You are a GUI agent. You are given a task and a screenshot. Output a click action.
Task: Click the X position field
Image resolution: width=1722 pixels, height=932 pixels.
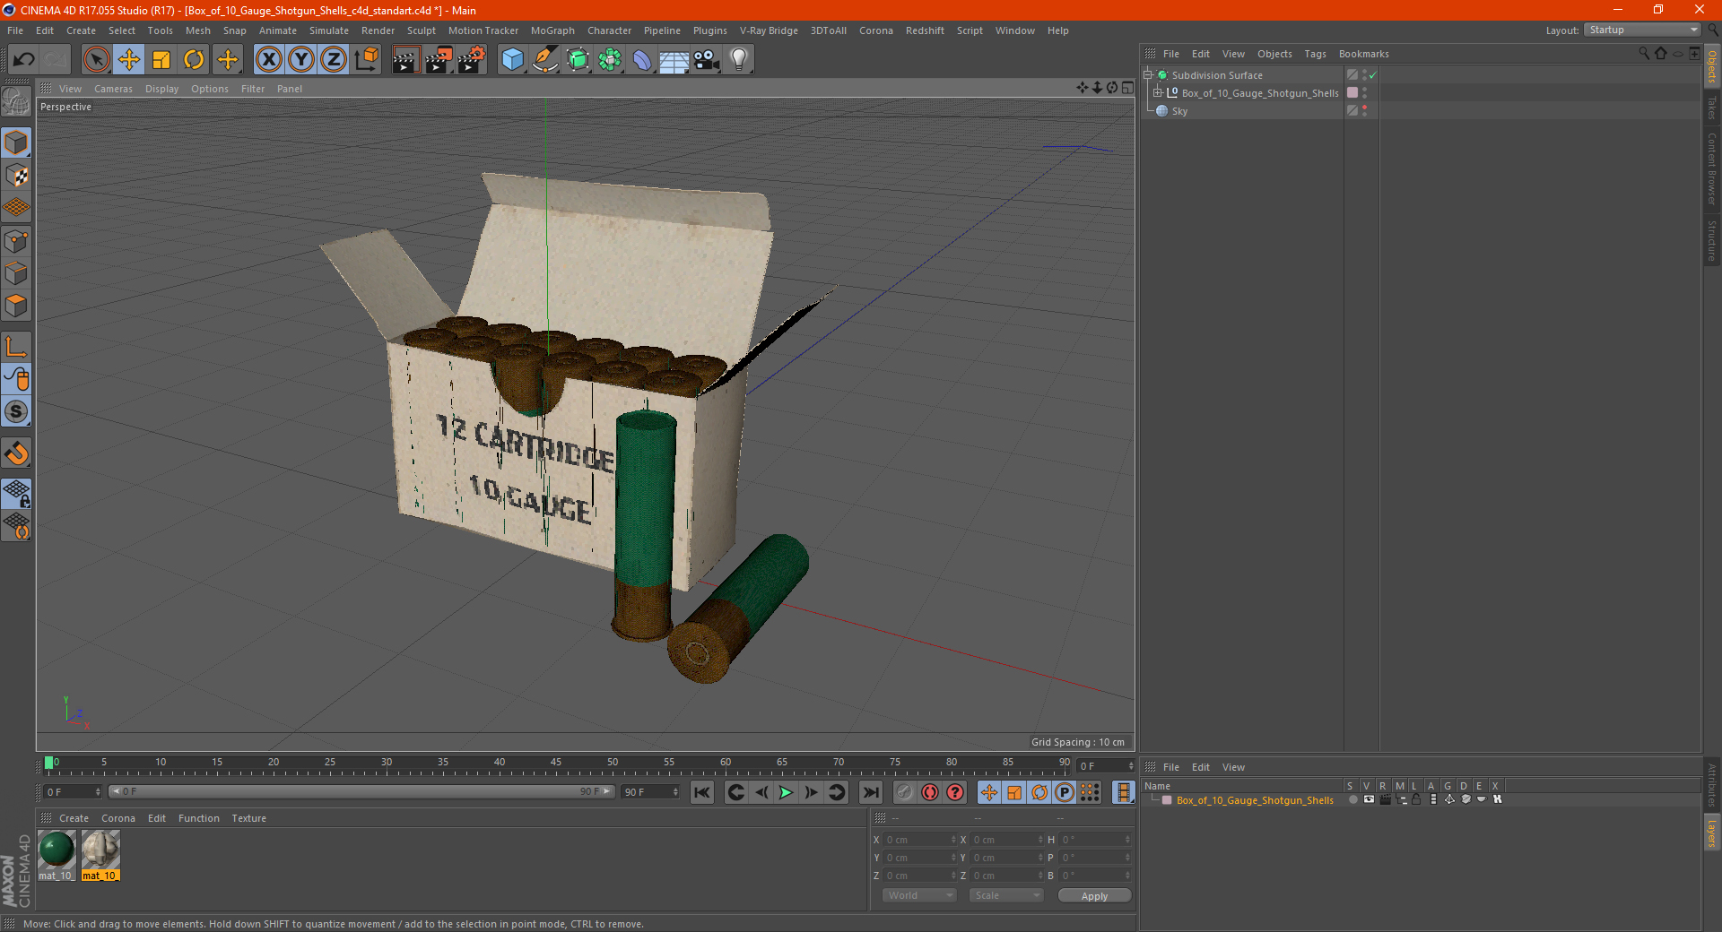pyautogui.click(x=921, y=840)
